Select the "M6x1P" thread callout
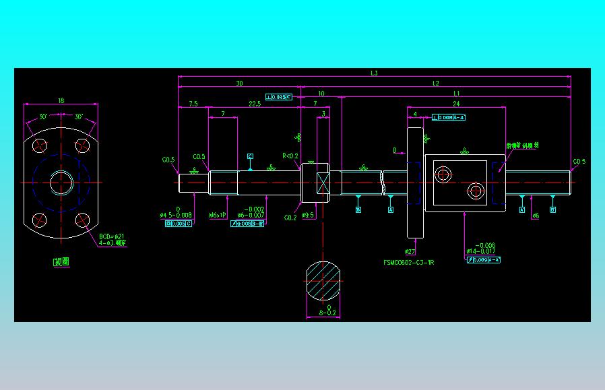605x390 pixels. click(217, 216)
